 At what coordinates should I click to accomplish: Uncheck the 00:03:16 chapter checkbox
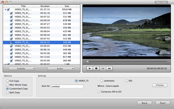11,13
